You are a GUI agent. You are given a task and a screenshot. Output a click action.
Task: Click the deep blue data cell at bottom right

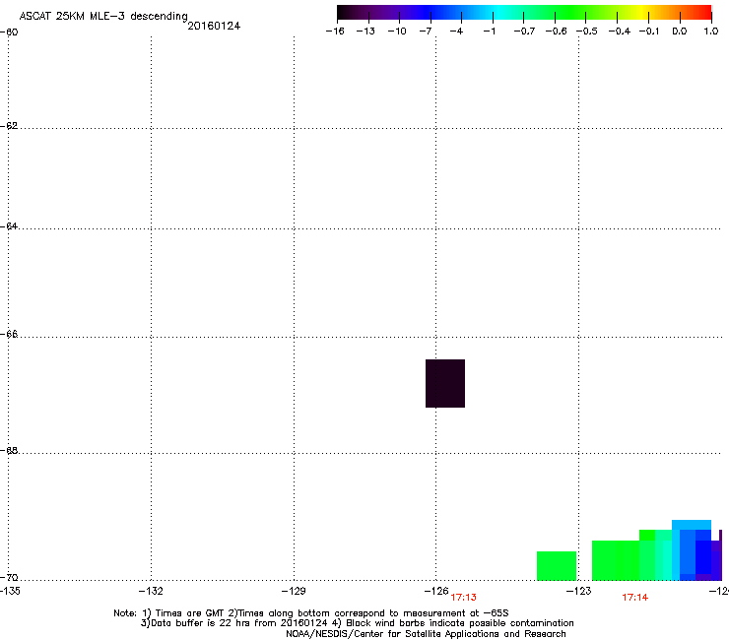703,557
